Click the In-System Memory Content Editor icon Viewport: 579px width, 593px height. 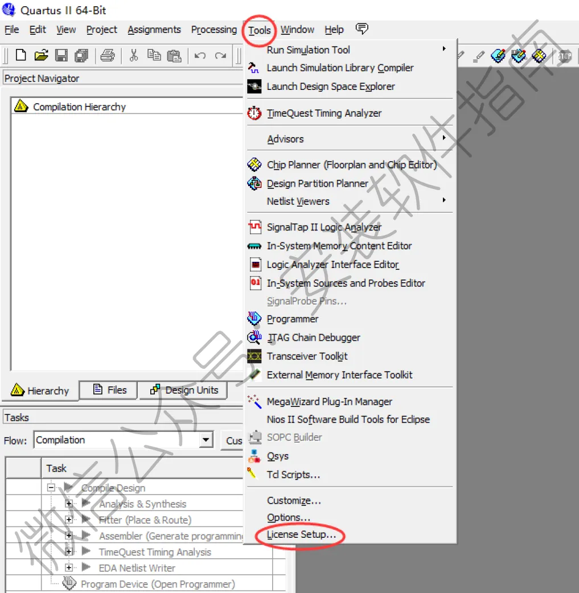click(x=254, y=246)
